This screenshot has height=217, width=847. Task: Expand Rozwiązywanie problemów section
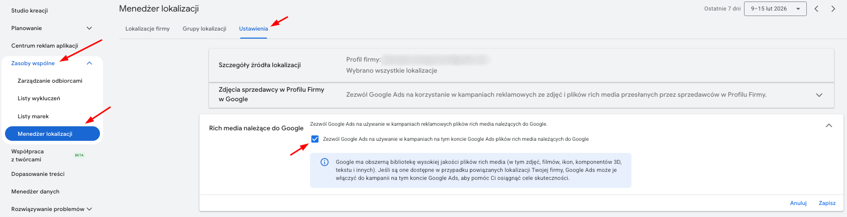tap(89, 209)
